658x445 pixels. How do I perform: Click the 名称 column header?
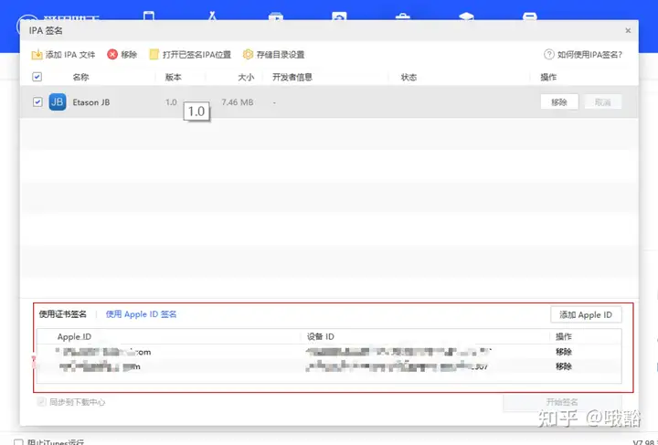click(x=80, y=77)
